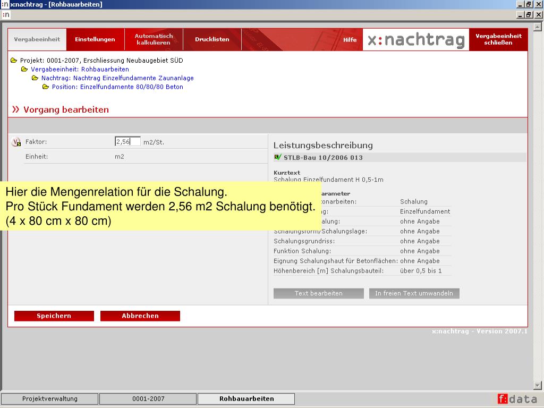Click folder icon beside Vergabeeinheit: Rohbauarbeiten
Screen dimensions: 544x408
pos(24,69)
